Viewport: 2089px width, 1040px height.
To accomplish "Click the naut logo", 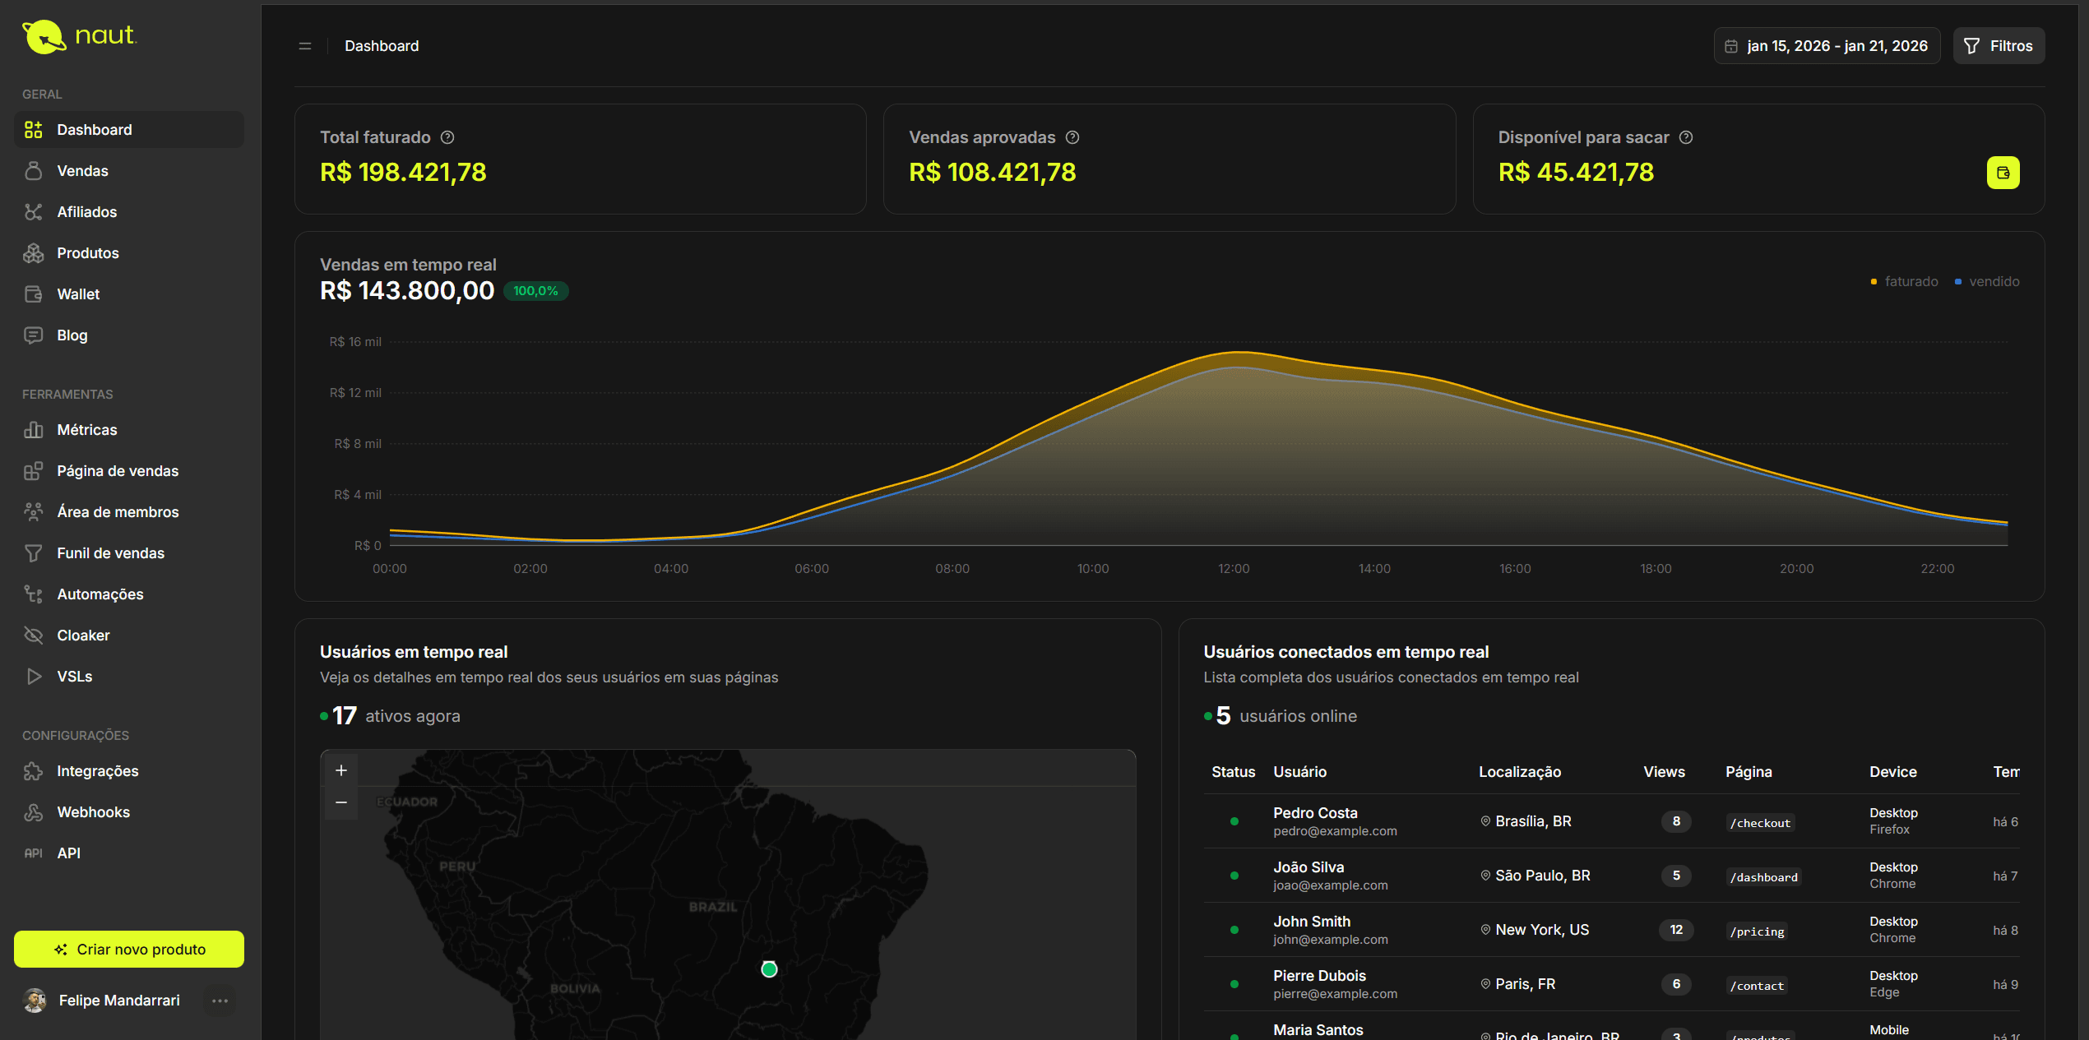I will click(79, 36).
